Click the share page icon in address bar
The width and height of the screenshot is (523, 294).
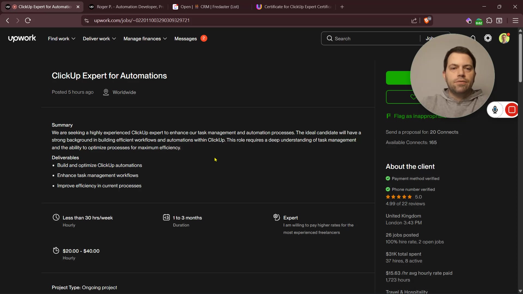click(x=414, y=21)
